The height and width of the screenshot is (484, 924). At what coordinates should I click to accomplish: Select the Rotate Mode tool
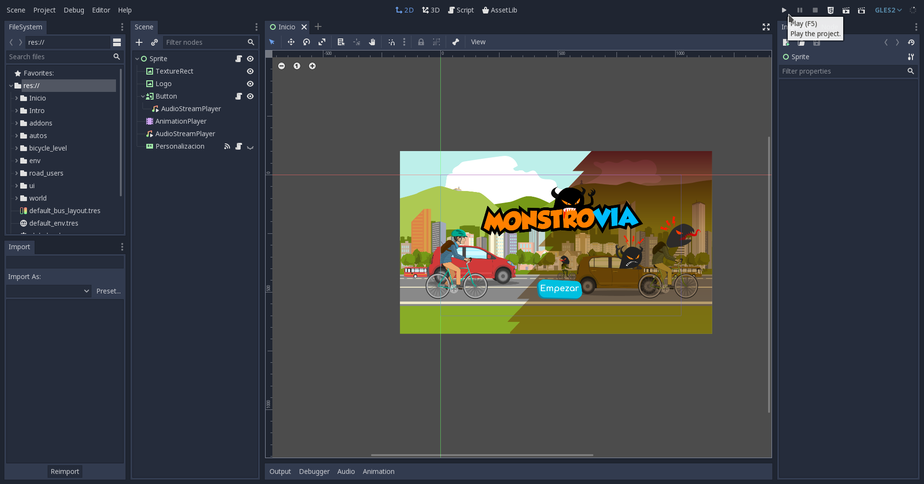pyautogui.click(x=307, y=42)
